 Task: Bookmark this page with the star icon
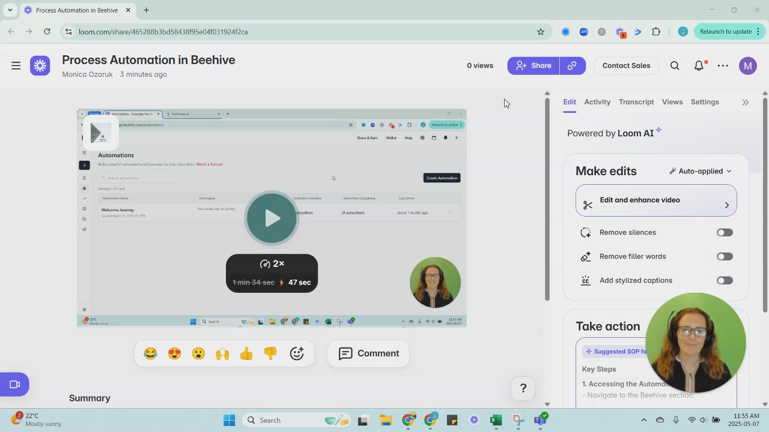pos(541,32)
